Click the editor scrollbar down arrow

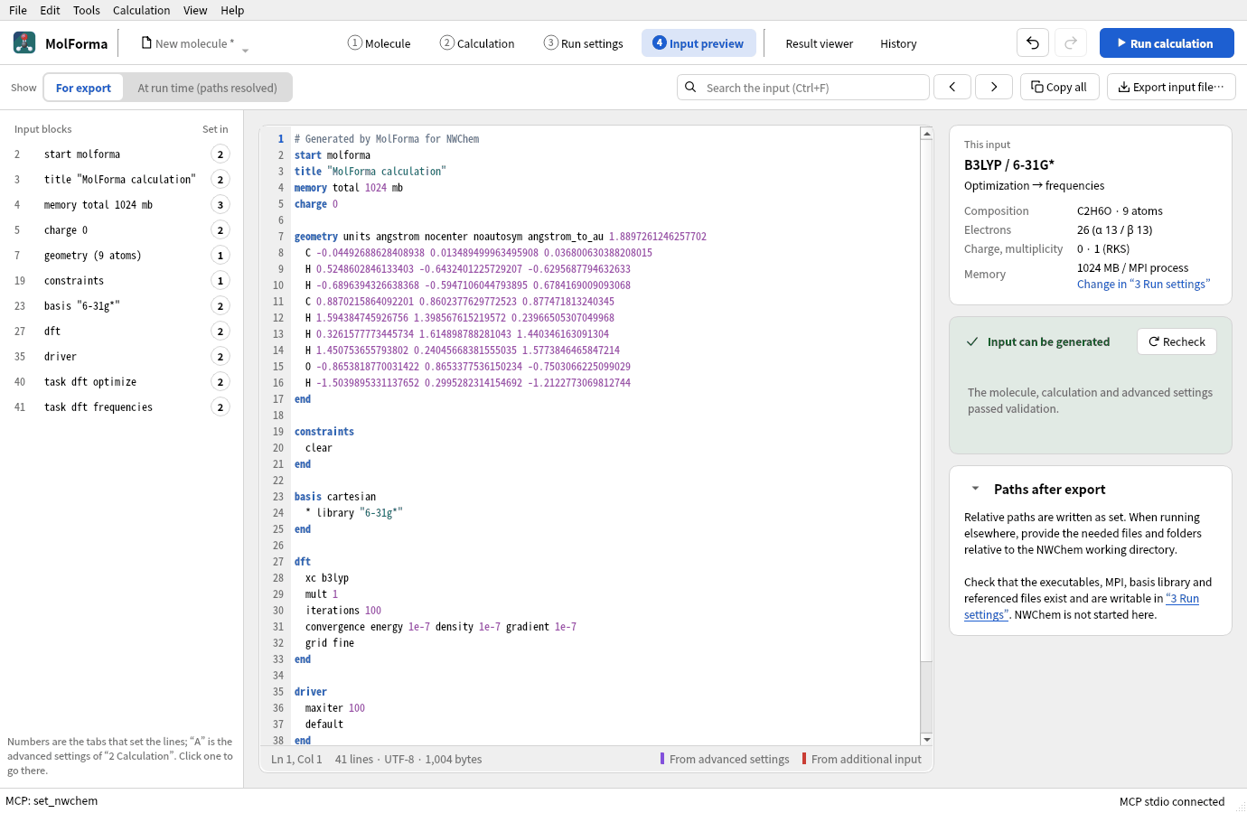click(926, 739)
